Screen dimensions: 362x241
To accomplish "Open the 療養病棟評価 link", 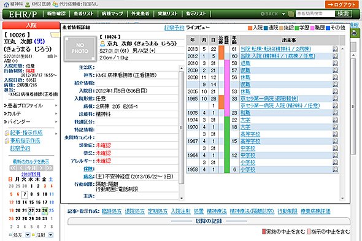I will pos(315,211).
